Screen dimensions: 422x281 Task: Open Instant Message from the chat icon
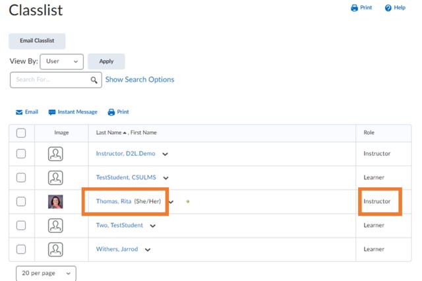[52, 112]
